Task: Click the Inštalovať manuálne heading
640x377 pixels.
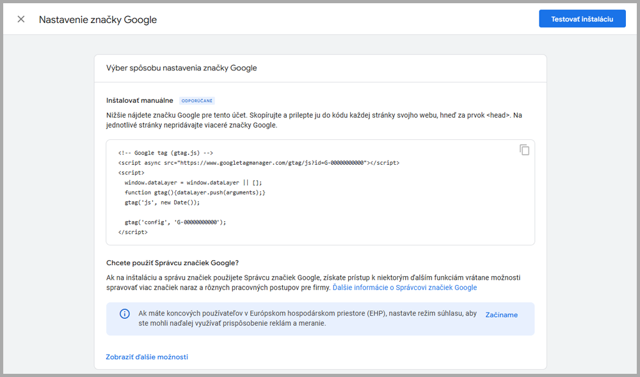Action: click(x=140, y=100)
